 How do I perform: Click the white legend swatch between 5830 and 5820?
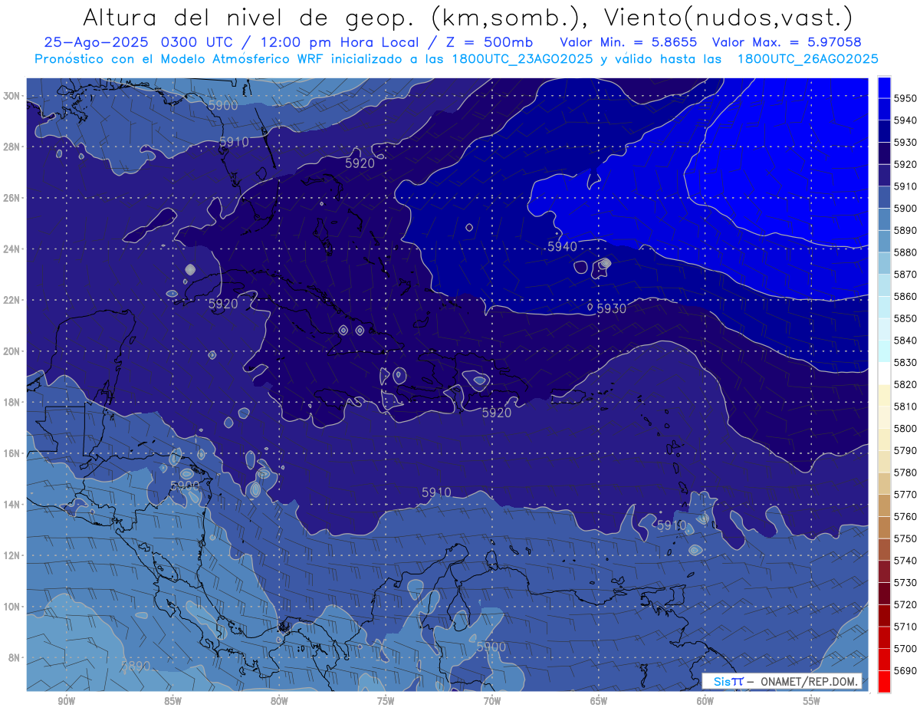point(884,373)
